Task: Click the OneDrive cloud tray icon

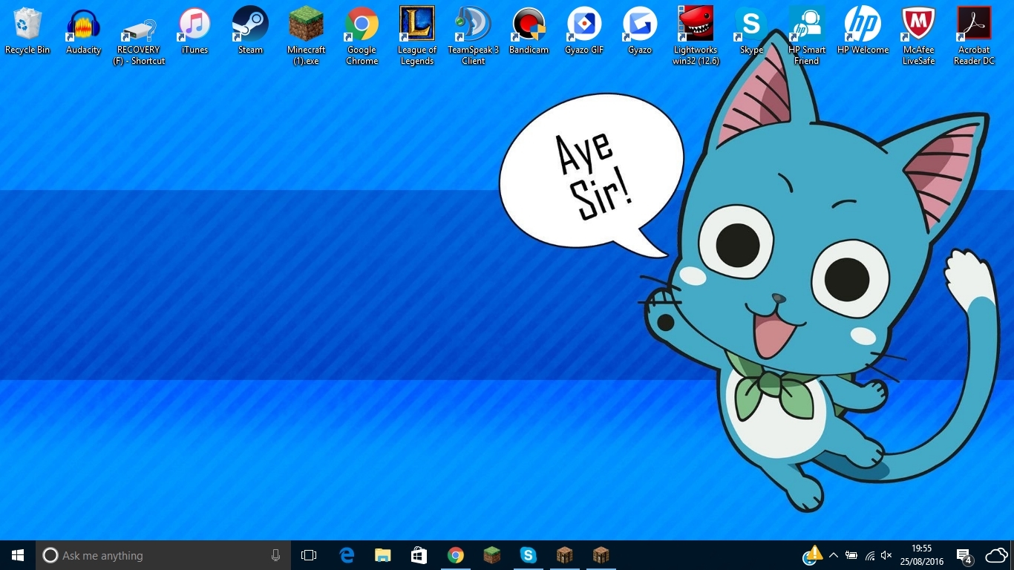Action: 996,555
